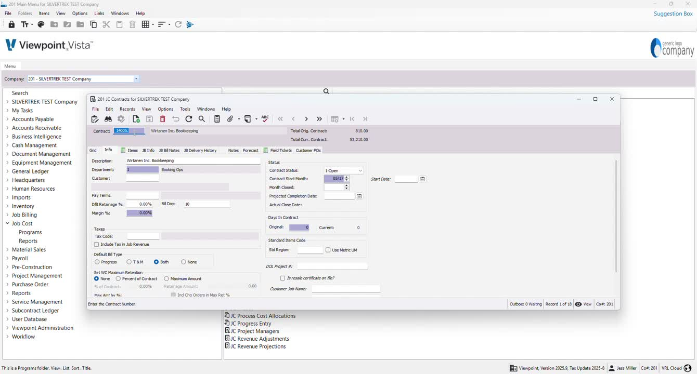Click the new record icon
The image size is (697, 374).
tap(136, 119)
